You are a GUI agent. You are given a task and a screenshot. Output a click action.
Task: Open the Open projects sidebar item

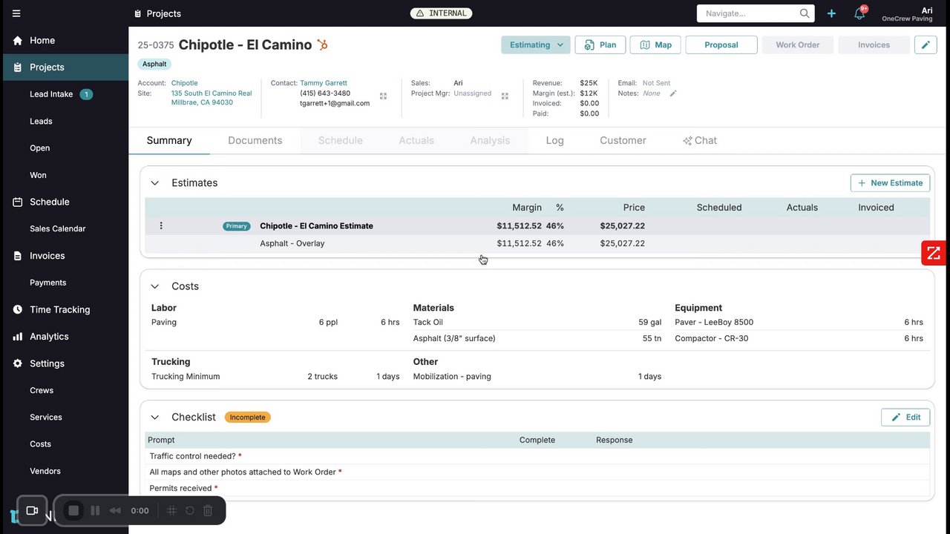pyautogui.click(x=40, y=148)
